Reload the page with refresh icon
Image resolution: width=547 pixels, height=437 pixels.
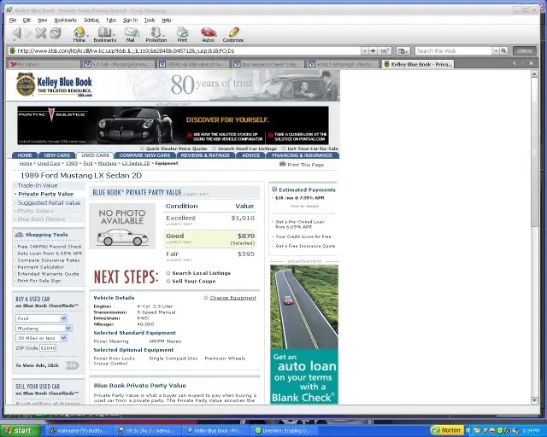(x=55, y=32)
